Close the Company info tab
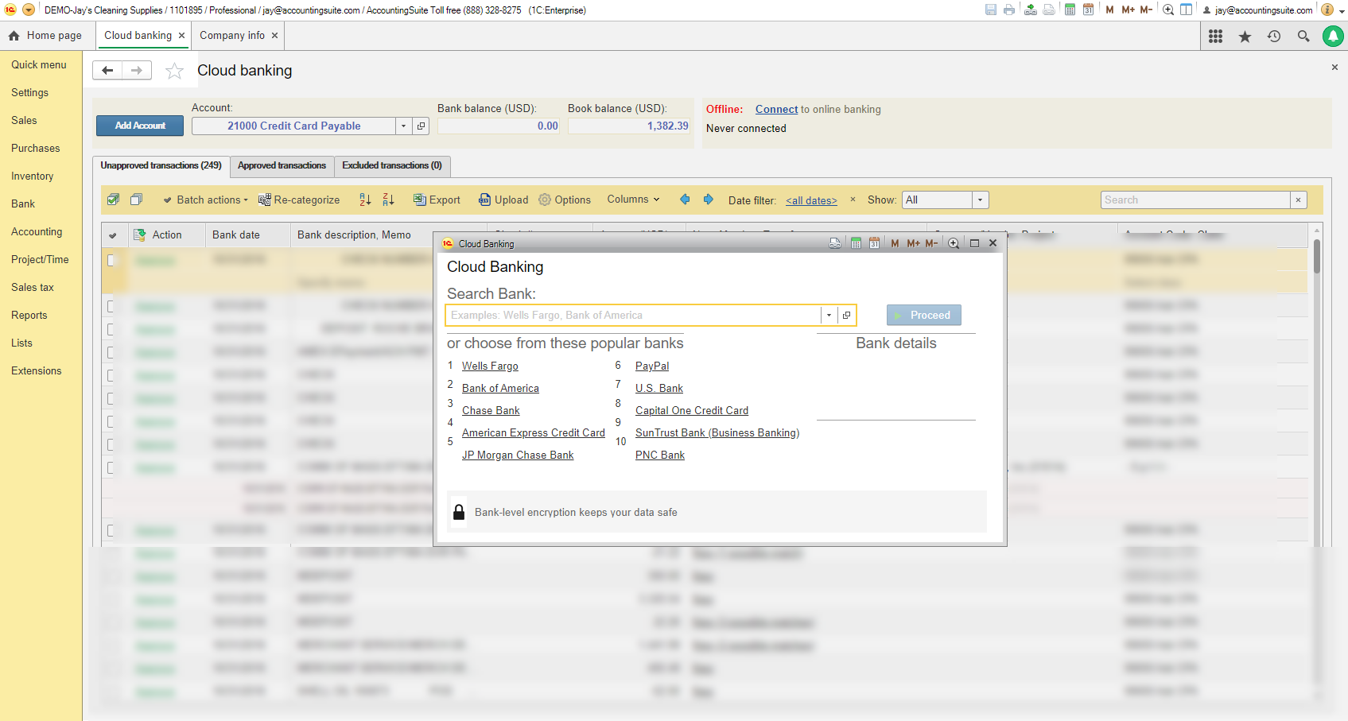Viewport: 1348px width, 721px height. coord(274,36)
